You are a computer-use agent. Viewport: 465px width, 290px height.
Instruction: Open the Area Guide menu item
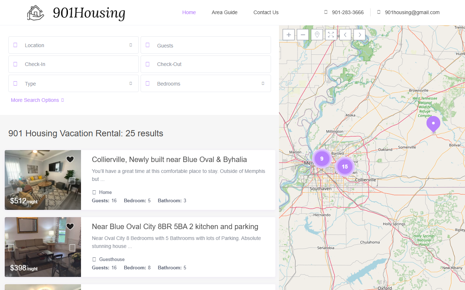225,12
